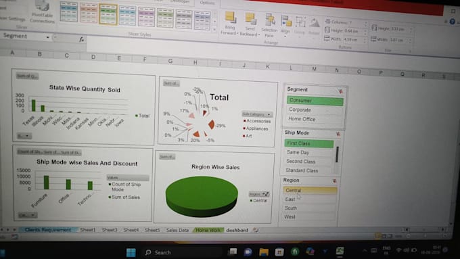Open Windows Start menu
Image resolution: width=460 pixels, height=259 pixels.
point(131,252)
